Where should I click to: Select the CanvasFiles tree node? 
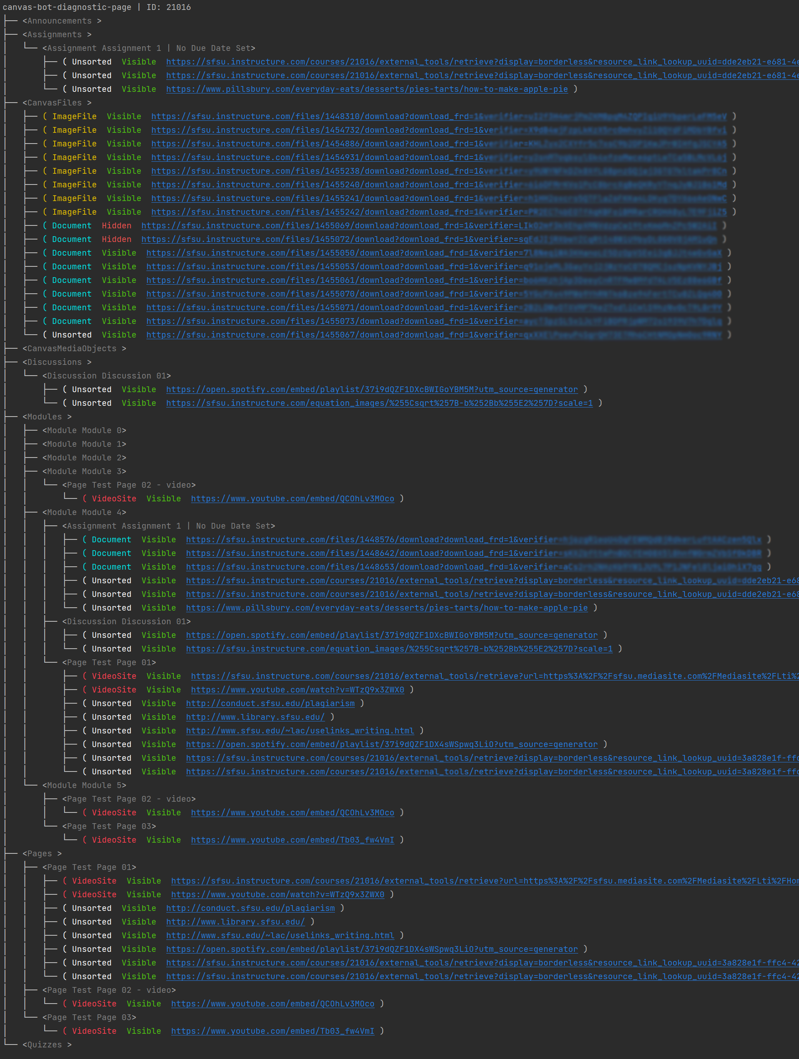point(57,103)
